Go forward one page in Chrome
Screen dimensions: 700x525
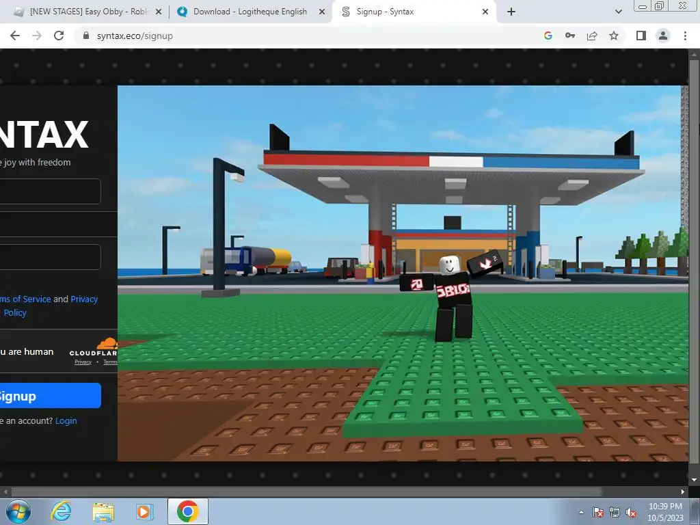(37, 36)
